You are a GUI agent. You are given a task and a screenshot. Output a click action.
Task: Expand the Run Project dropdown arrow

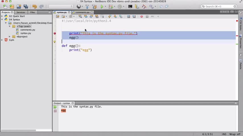(105, 7)
